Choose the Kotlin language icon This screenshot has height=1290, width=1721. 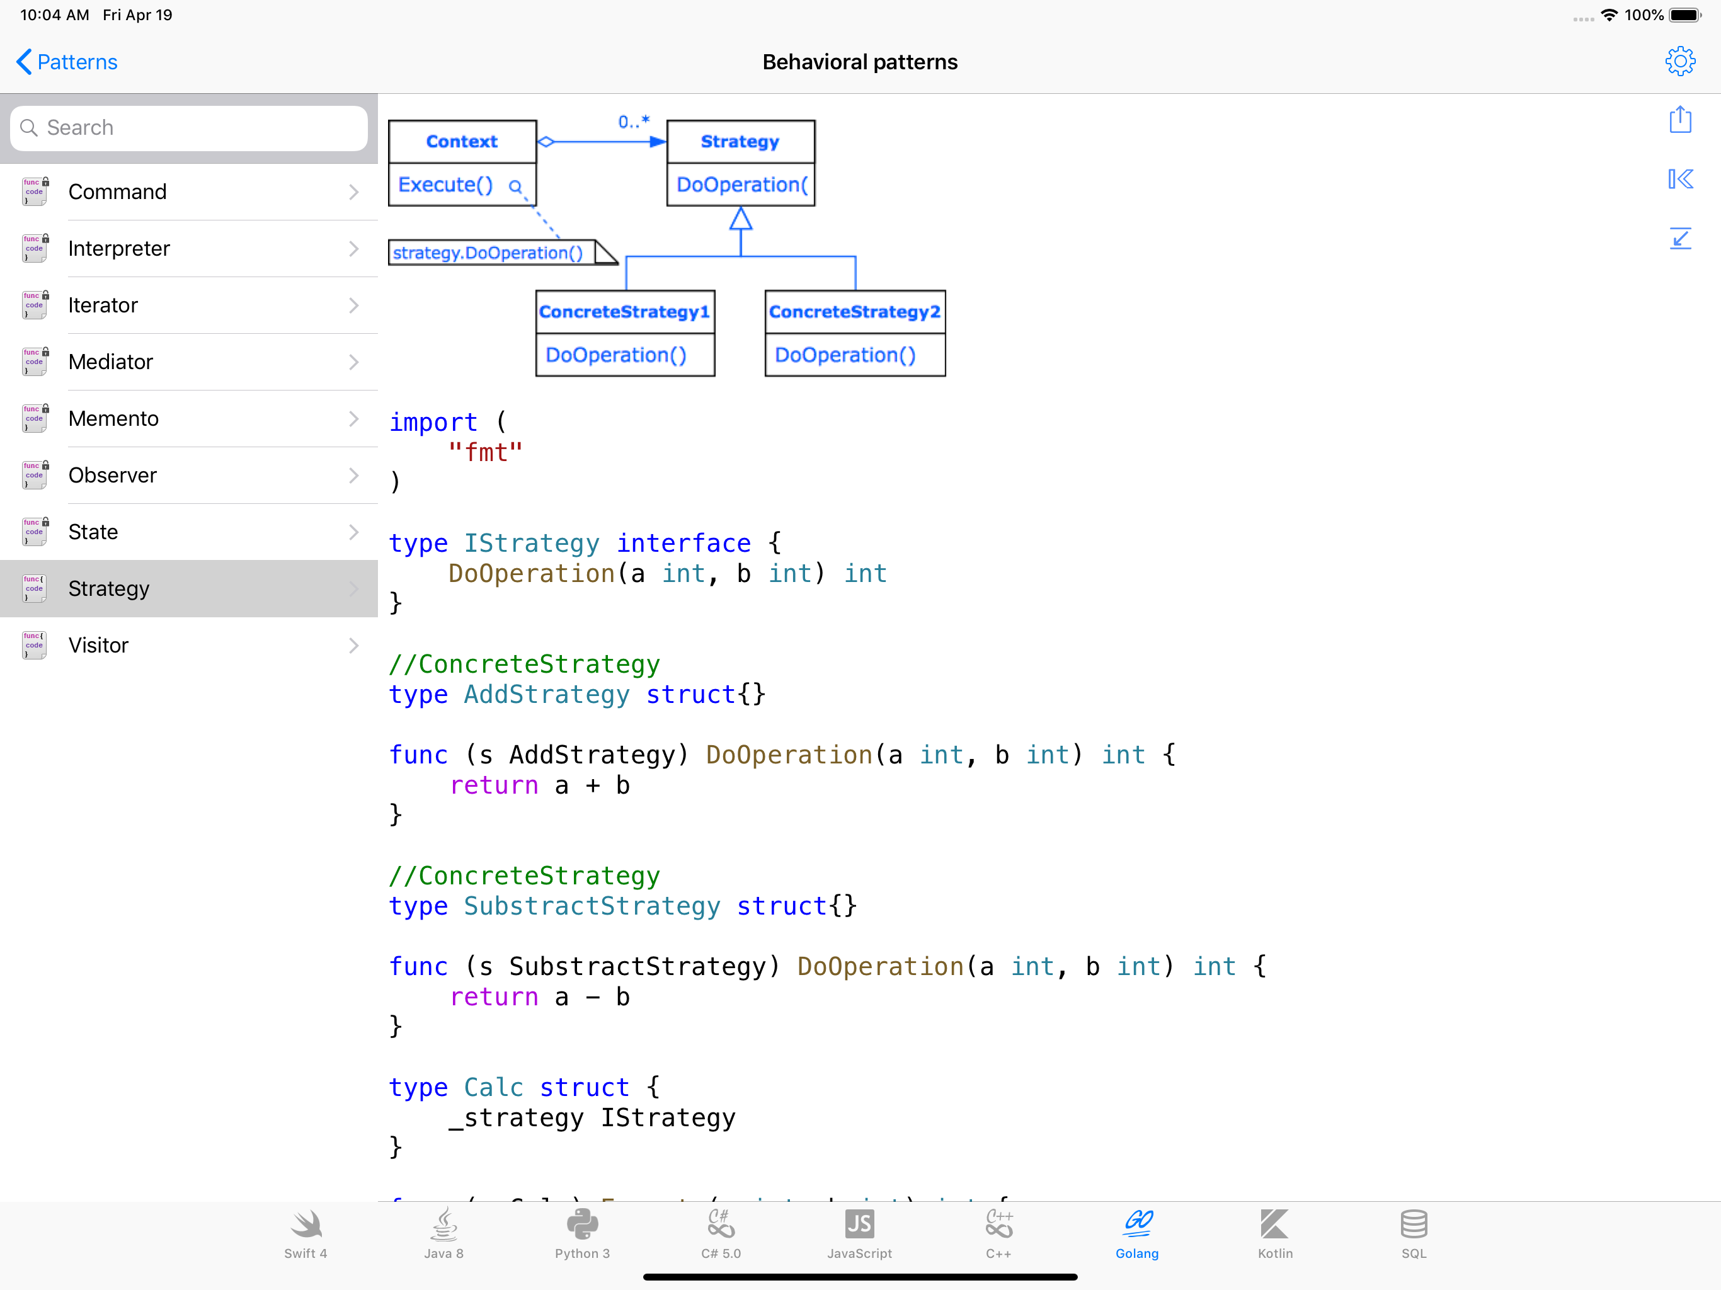point(1274,1233)
